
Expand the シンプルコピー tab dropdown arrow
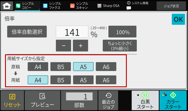click(39, 9)
